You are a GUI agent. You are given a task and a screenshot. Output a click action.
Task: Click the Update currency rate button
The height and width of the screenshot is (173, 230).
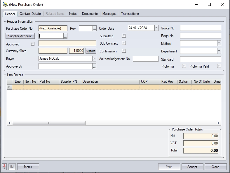pos(91,51)
